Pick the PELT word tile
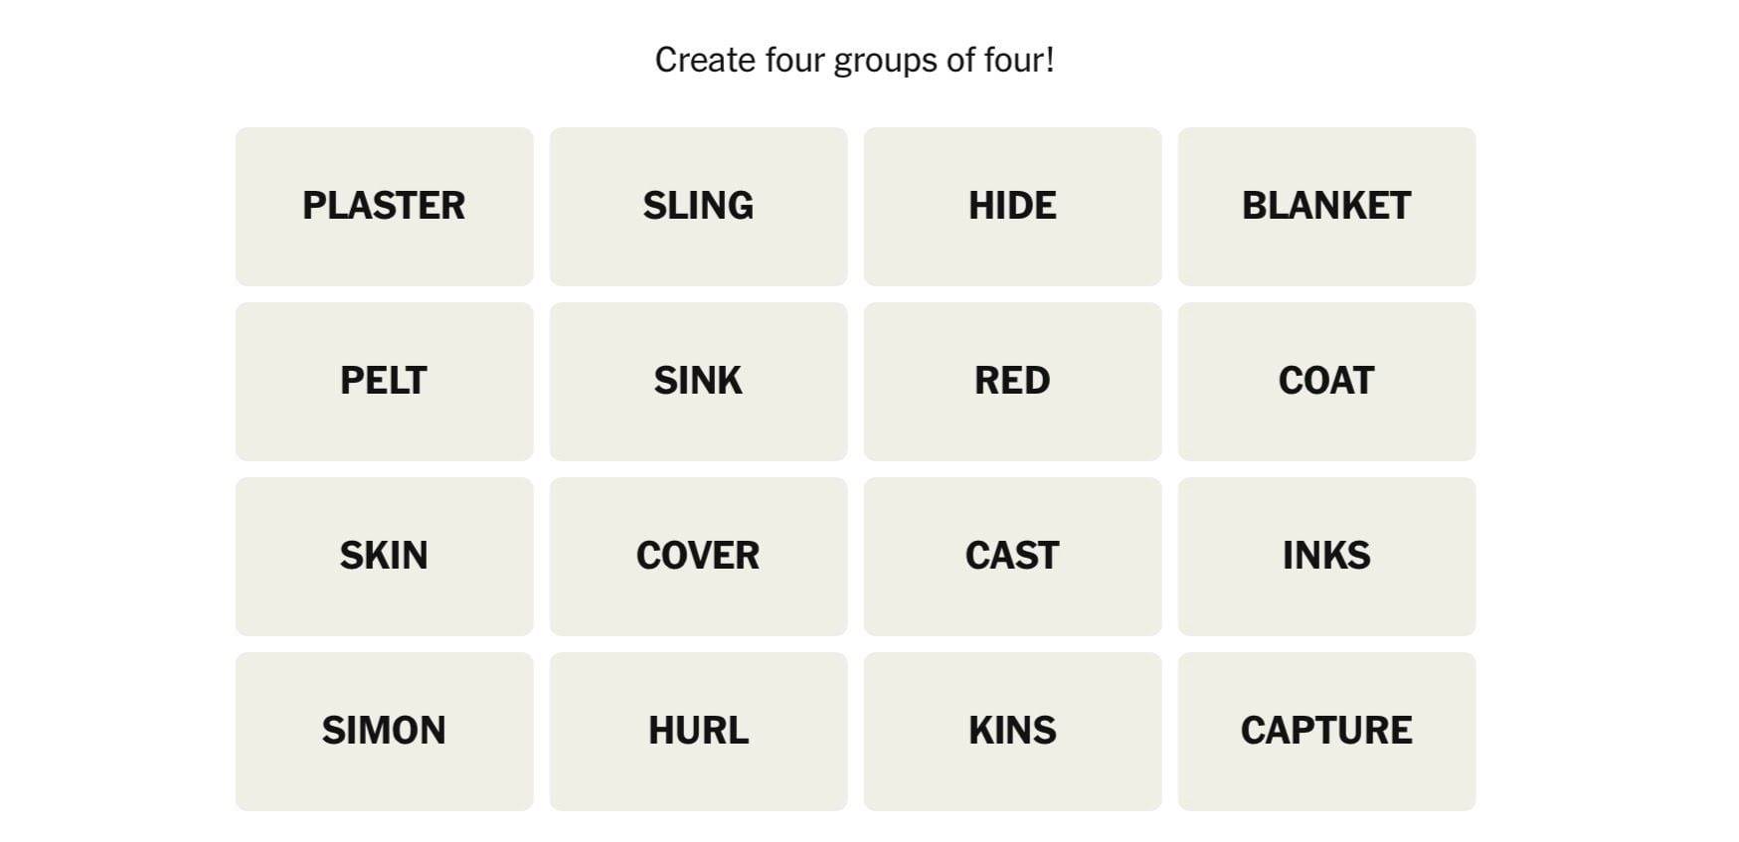 pos(384,381)
